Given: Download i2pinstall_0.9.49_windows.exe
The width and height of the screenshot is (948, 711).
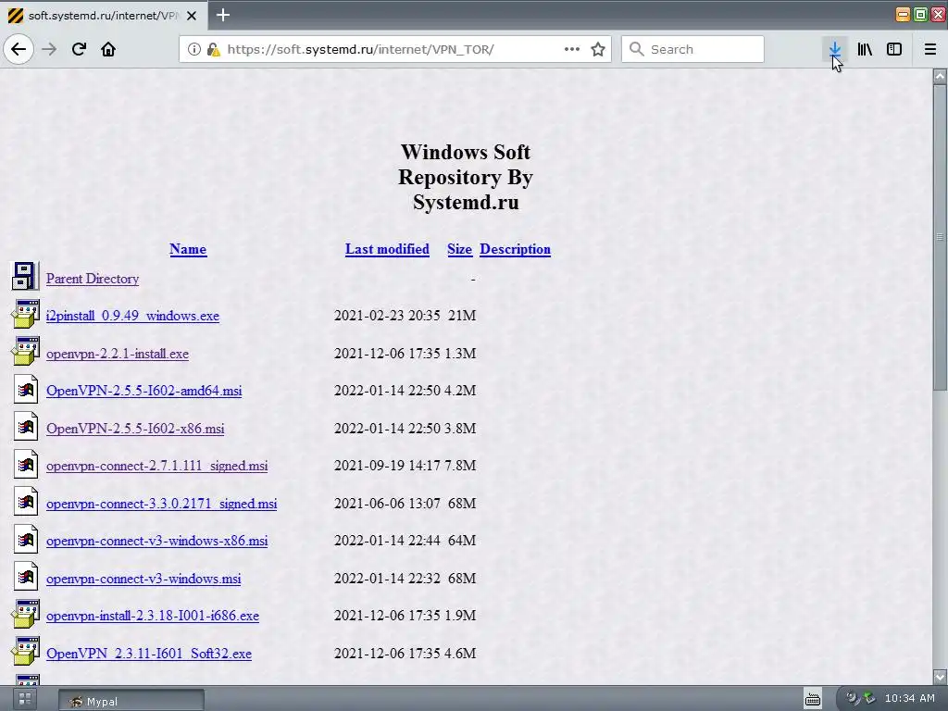Looking at the screenshot, I should [132, 316].
